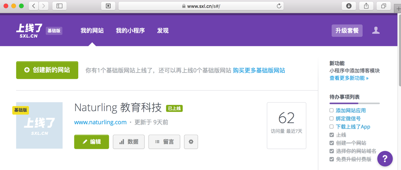Viewport: 401px width, 170px height.
Task: Click 创建新的网站 green button
Action: tap(47, 70)
